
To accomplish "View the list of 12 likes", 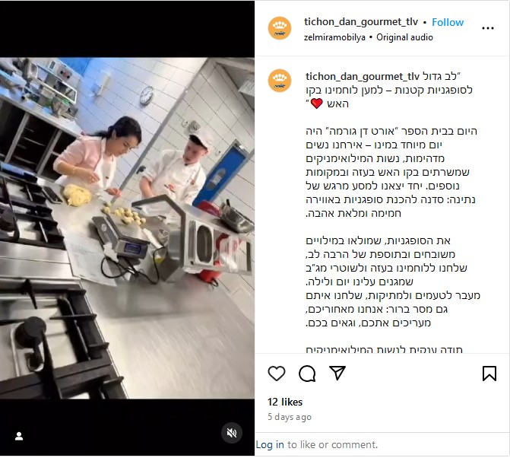I will (285, 402).
